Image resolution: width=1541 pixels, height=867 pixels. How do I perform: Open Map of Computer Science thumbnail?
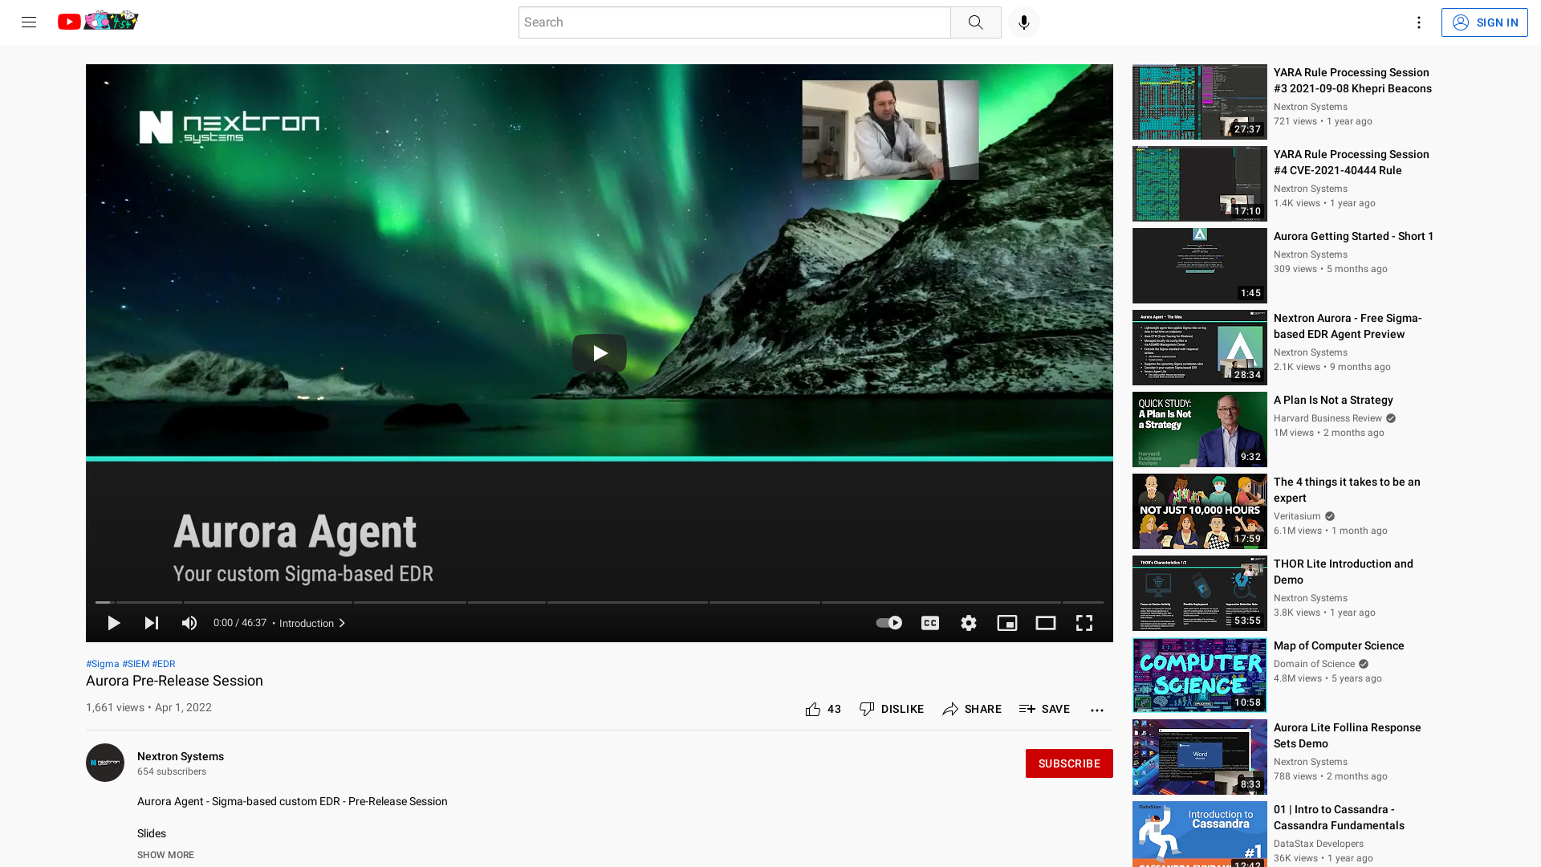[x=1199, y=675]
